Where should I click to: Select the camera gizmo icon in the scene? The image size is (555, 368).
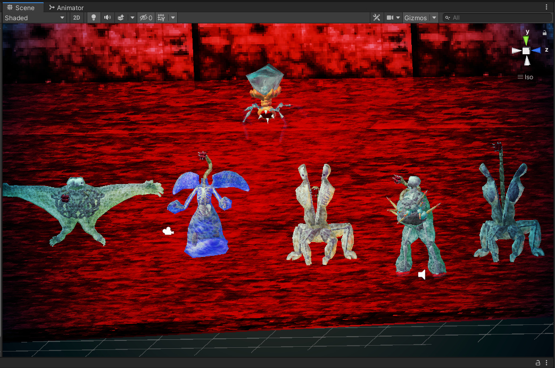[x=168, y=231]
